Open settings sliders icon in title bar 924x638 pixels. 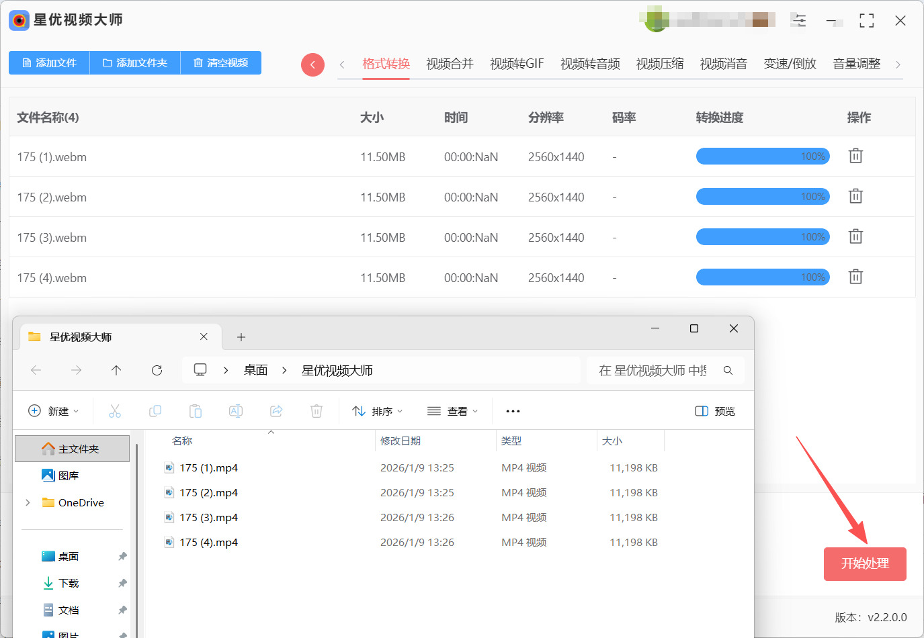(799, 20)
